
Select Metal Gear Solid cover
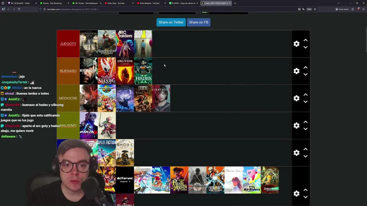click(89, 71)
